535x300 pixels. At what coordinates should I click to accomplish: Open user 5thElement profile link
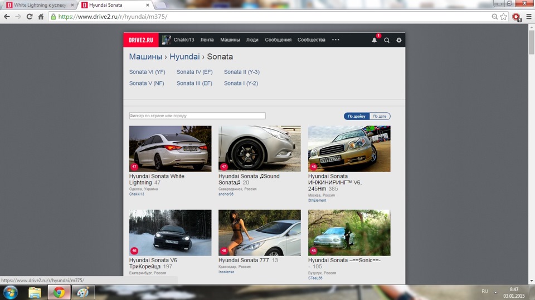pyautogui.click(x=317, y=201)
